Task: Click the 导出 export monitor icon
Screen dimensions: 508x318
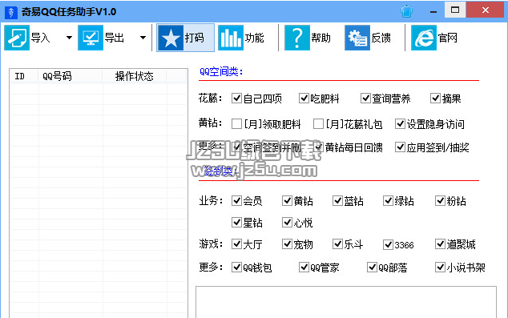Action: coord(91,38)
